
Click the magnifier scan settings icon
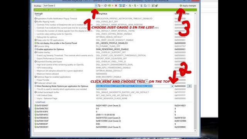145,5
